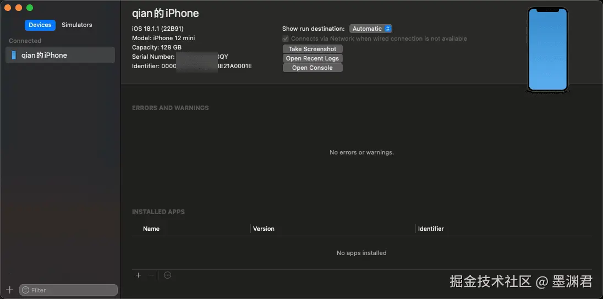Viewport: 603px width, 299px height.
Task: Open the ellipsis app actions menu
Action: click(x=167, y=275)
